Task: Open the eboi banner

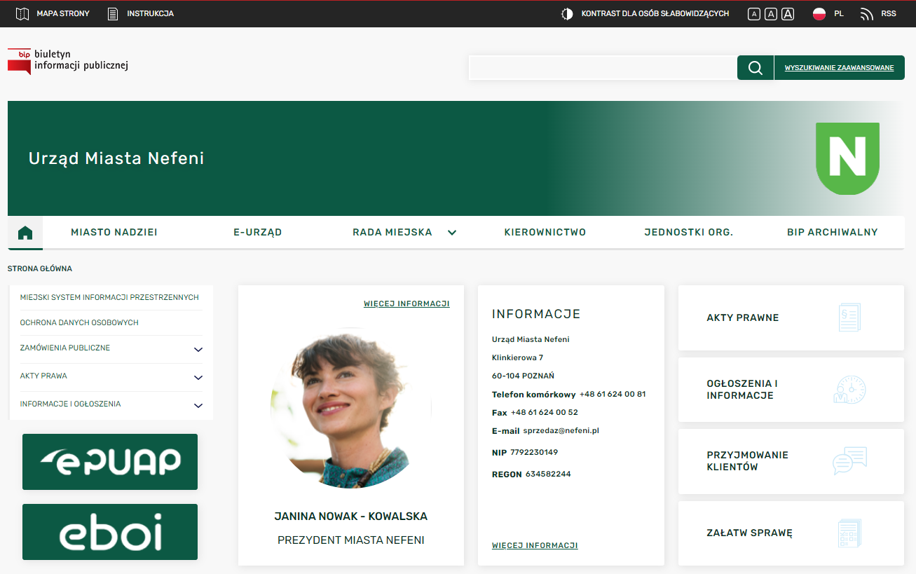Action: (x=110, y=532)
